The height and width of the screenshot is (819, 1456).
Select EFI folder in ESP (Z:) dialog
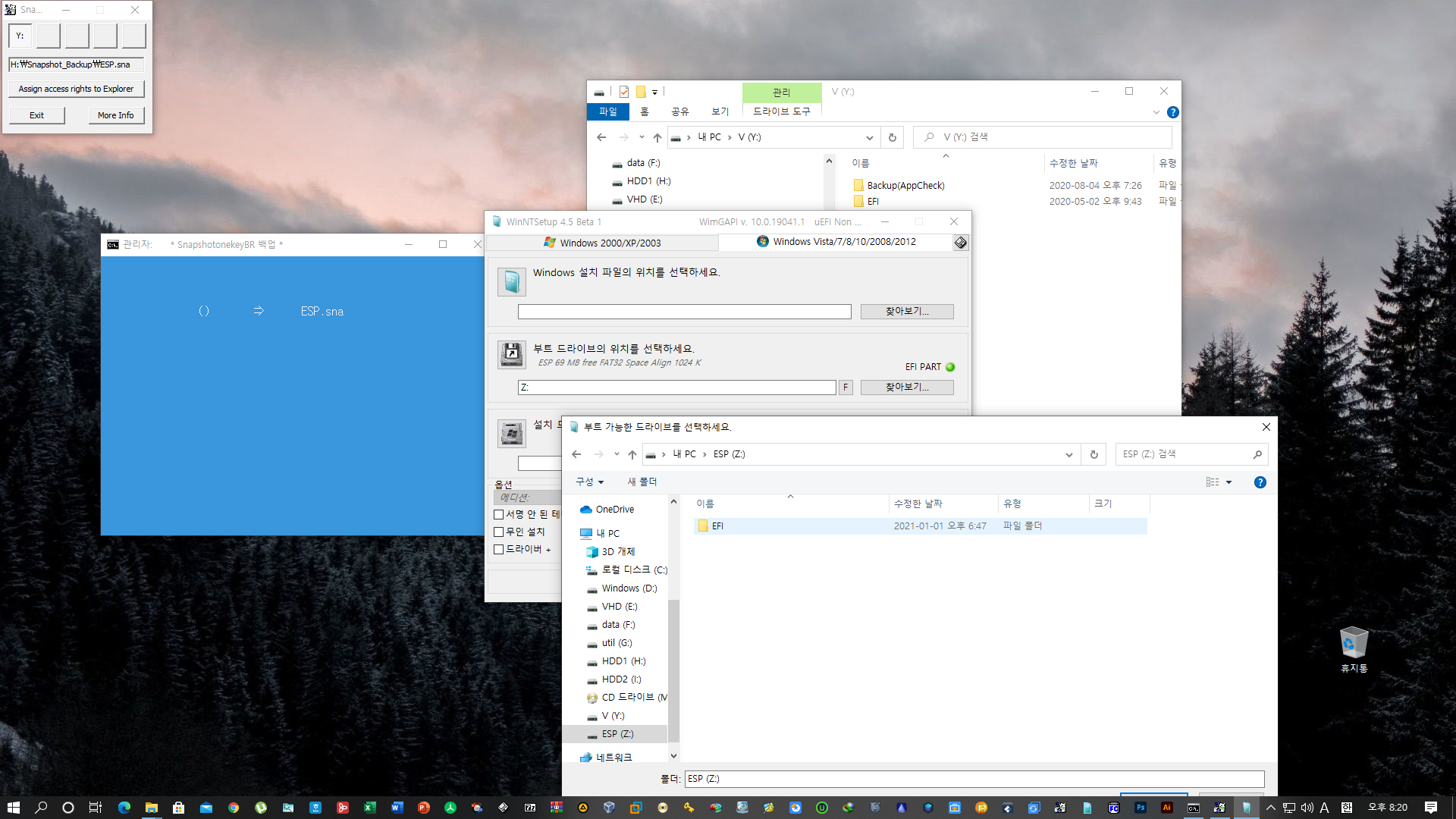pos(920,526)
